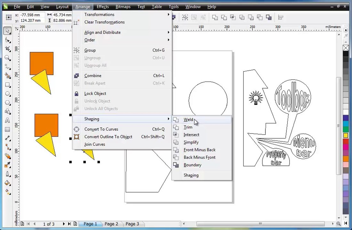Go to the next page arrow

pyautogui.click(x=64, y=224)
